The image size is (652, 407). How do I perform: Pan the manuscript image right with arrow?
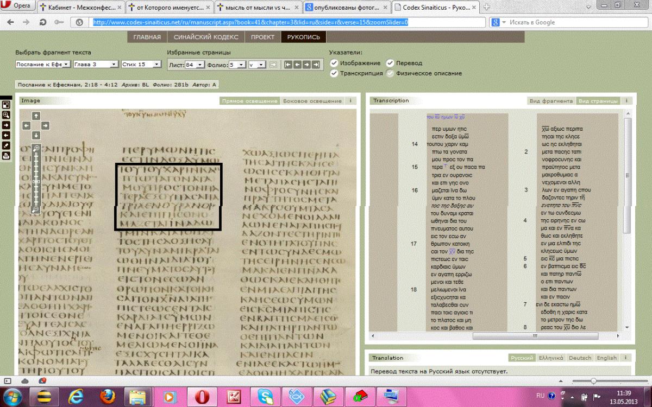click(46, 125)
